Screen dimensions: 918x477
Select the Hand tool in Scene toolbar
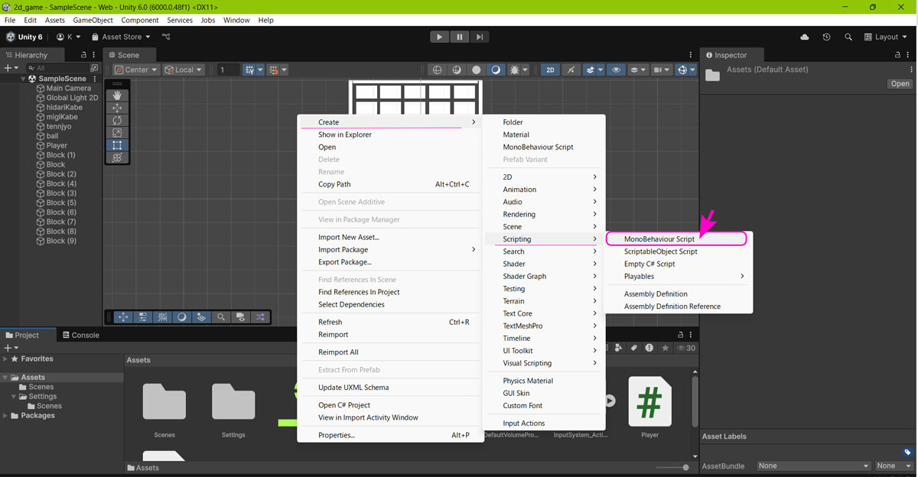pos(117,96)
